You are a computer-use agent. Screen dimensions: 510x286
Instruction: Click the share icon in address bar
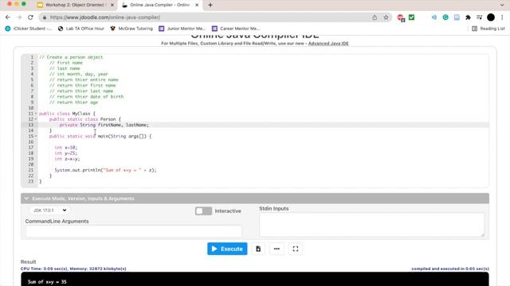[375, 17]
